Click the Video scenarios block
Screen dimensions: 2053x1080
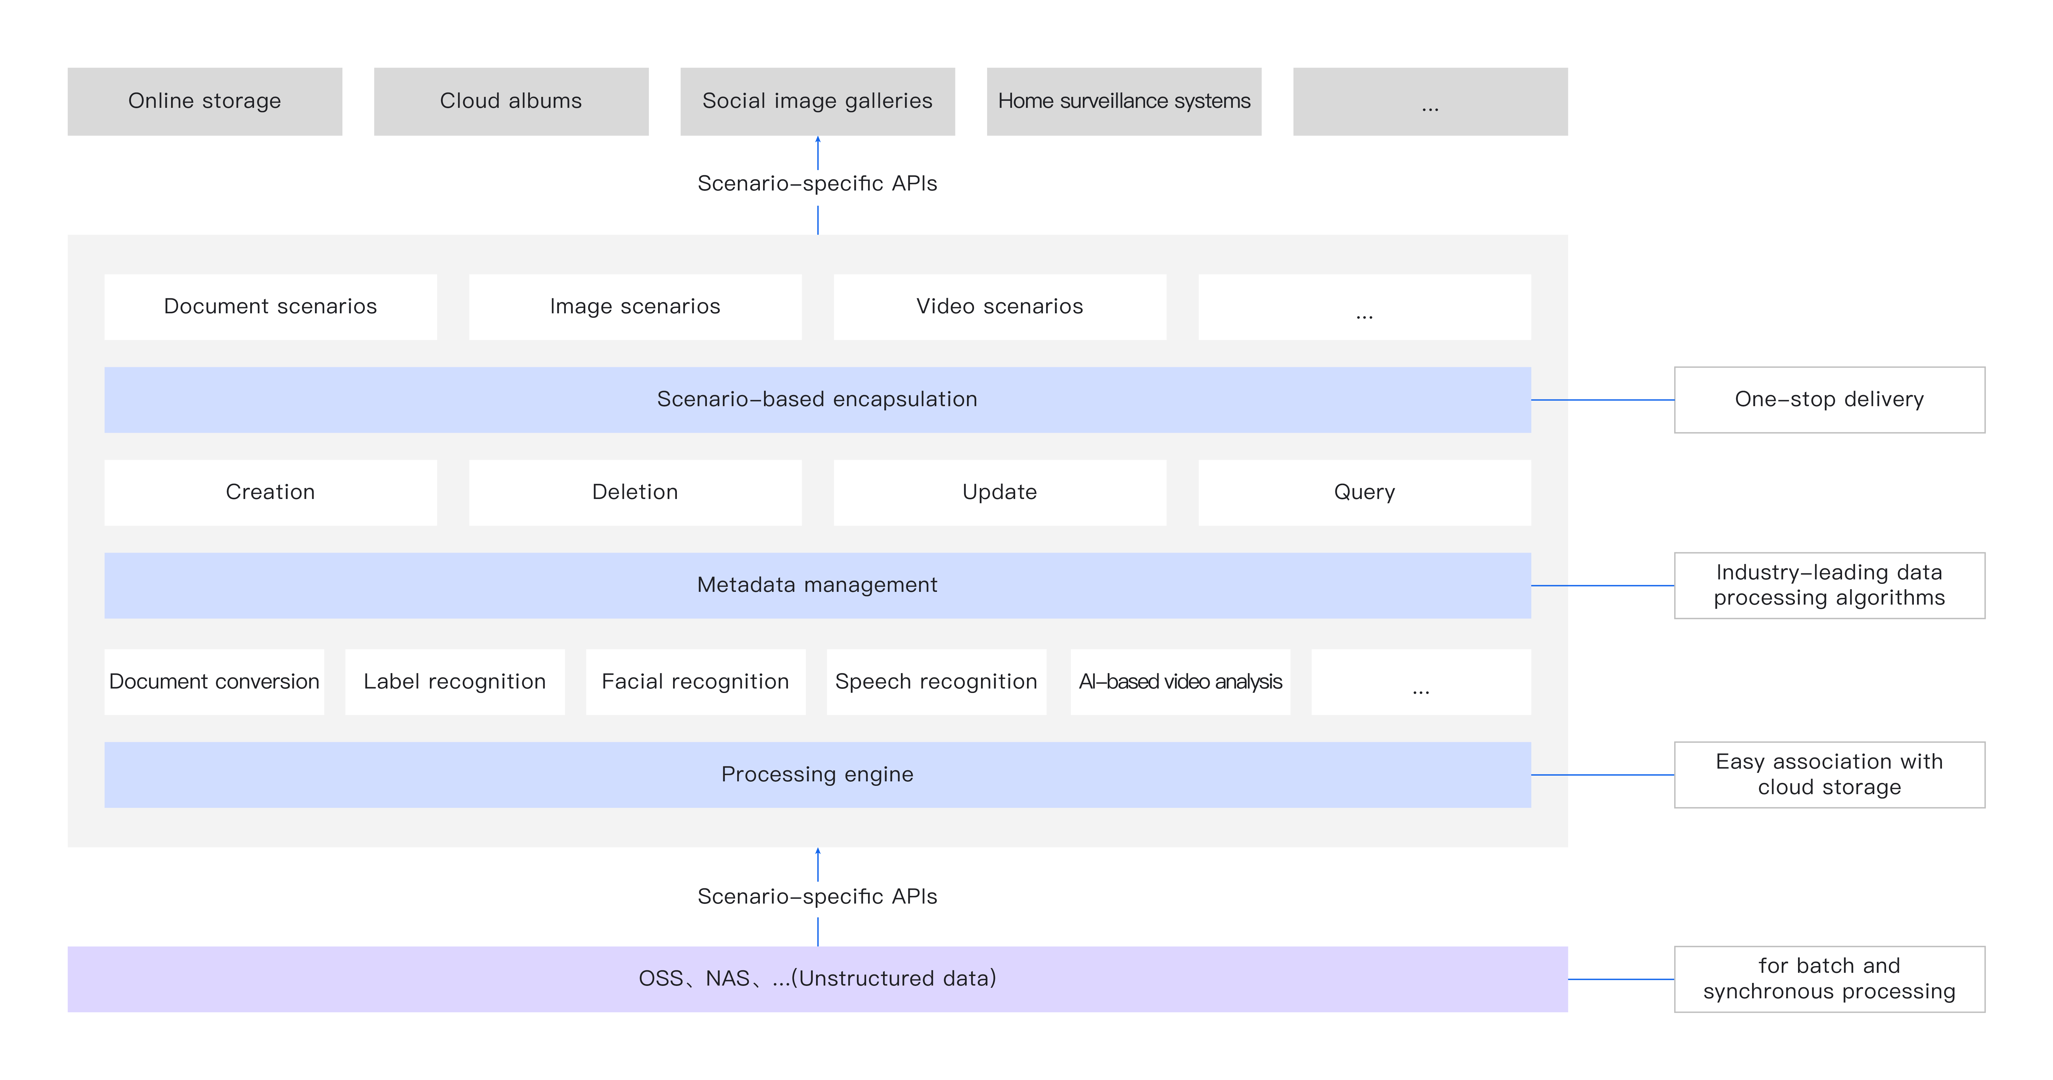[x=1000, y=307]
